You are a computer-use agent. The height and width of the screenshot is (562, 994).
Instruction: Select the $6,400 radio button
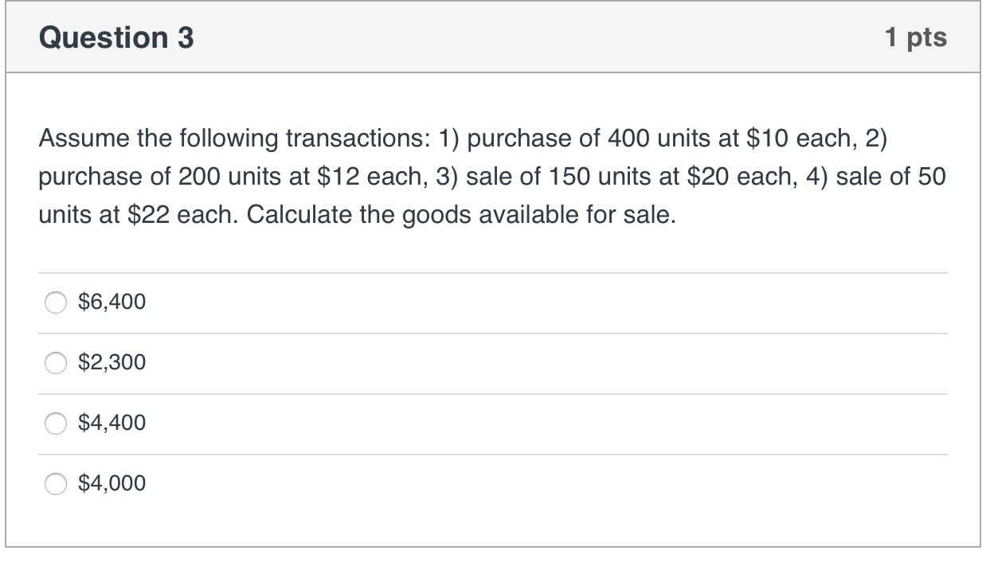tap(56, 302)
